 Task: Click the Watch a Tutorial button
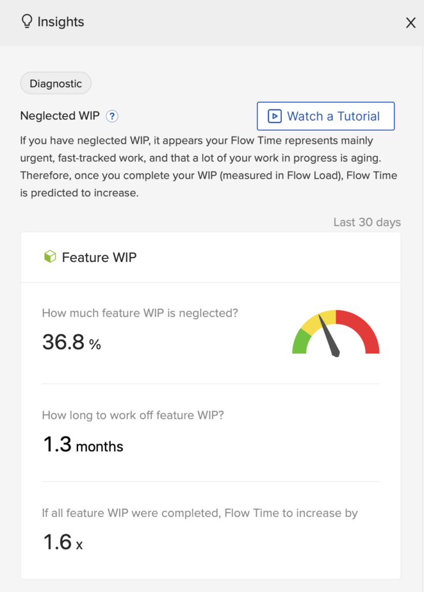click(326, 116)
